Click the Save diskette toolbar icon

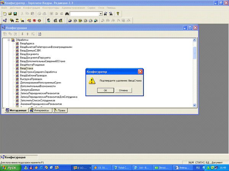15,13
